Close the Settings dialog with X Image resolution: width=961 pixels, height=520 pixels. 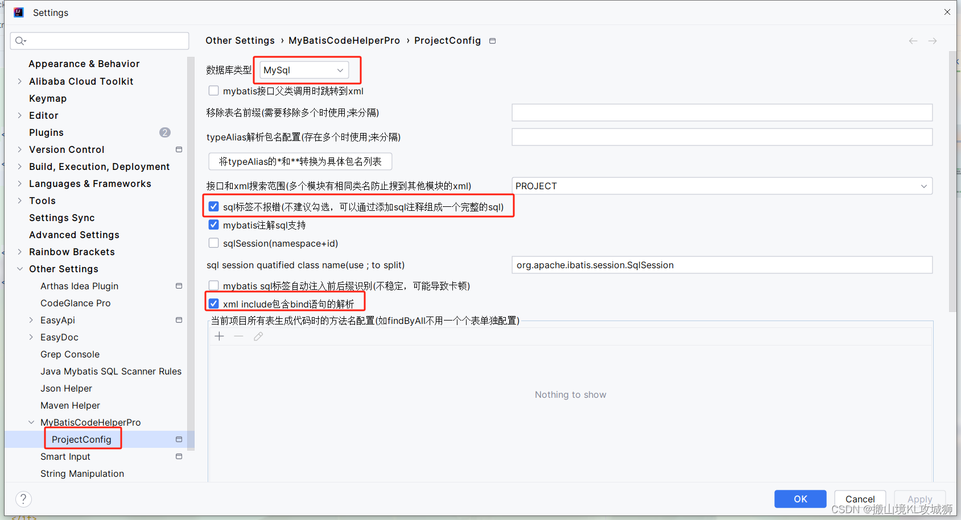[x=947, y=12]
